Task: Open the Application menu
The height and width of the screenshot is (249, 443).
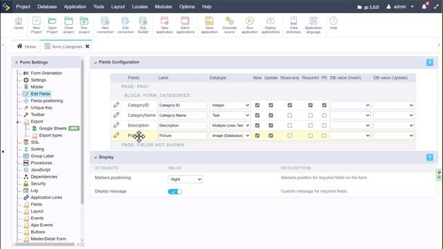Action: [75, 6]
